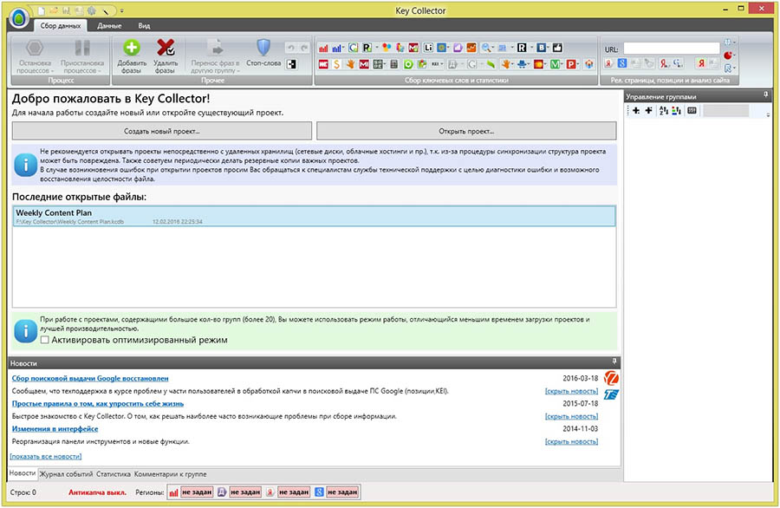This screenshot has width=780, height=508.
Task: Click the показать все новости link
Action: coord(46,456)
